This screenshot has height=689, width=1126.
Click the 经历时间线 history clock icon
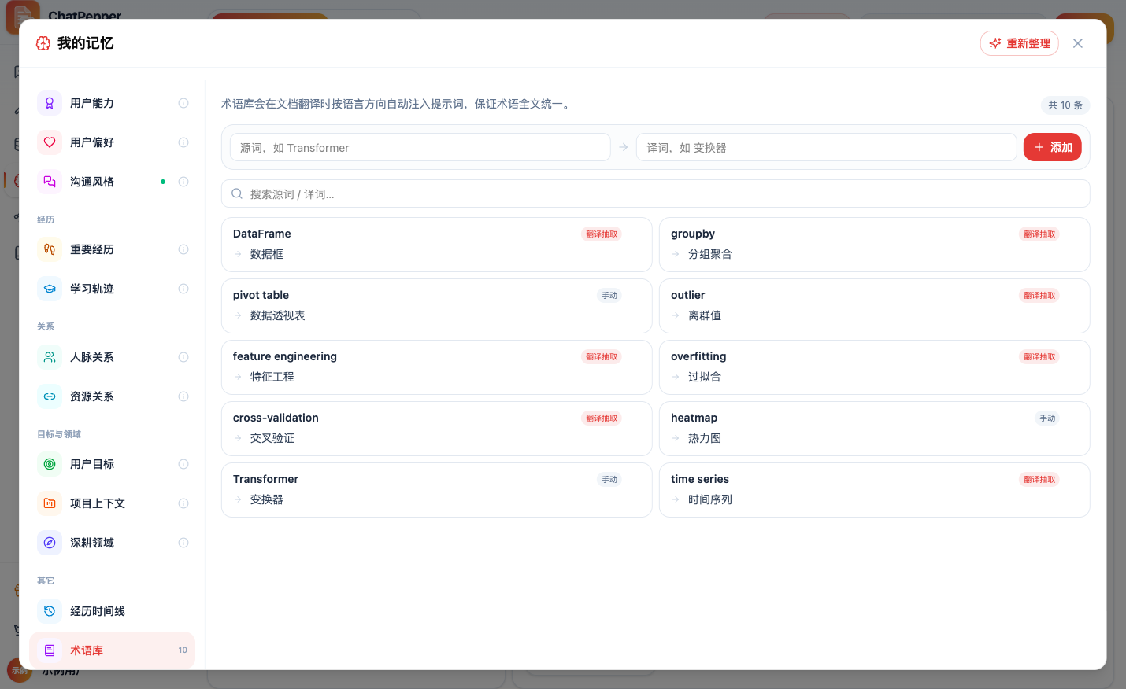tap(50, 611)
